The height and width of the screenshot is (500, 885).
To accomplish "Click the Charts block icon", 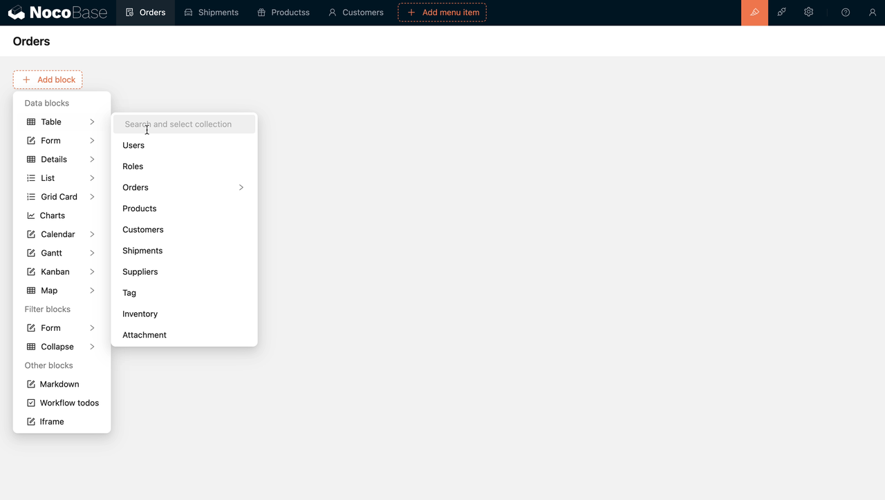I will [x=31, y=215].
